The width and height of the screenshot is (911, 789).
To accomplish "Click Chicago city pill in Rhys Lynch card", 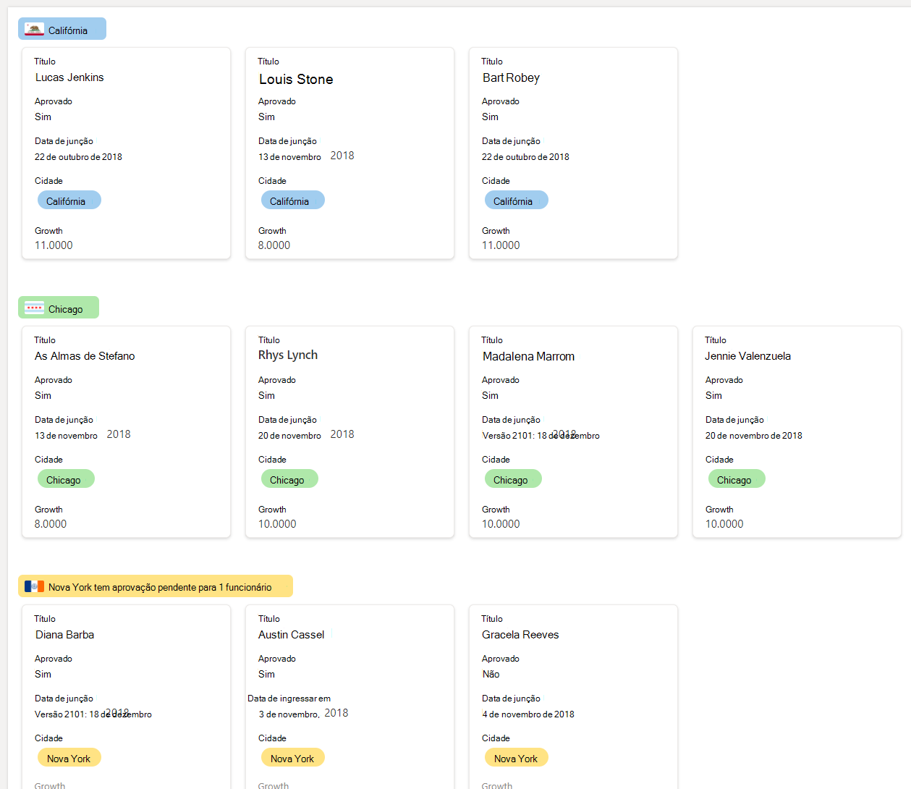I will pyautogui.click(x=289, y=479).
